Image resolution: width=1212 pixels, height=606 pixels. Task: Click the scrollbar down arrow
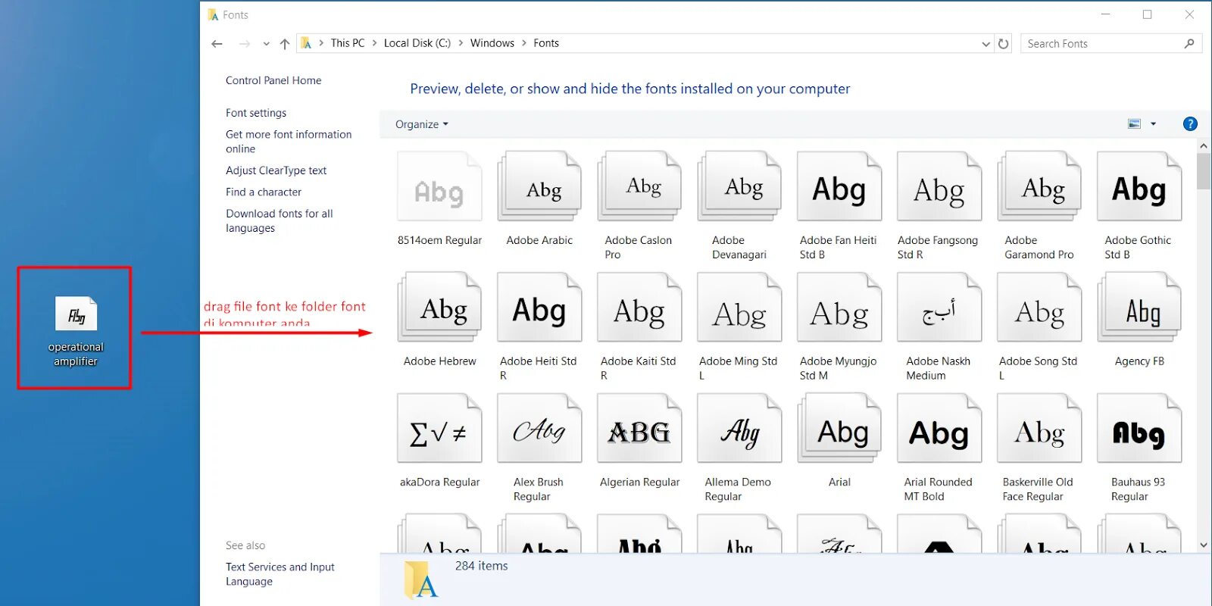point(1204,545)
